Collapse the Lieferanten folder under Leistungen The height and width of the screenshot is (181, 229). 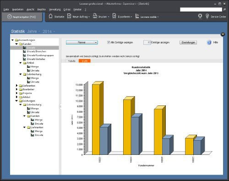[24, 127]
